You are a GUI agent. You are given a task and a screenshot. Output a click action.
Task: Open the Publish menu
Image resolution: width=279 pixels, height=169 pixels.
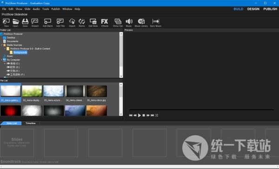[56, 9]
